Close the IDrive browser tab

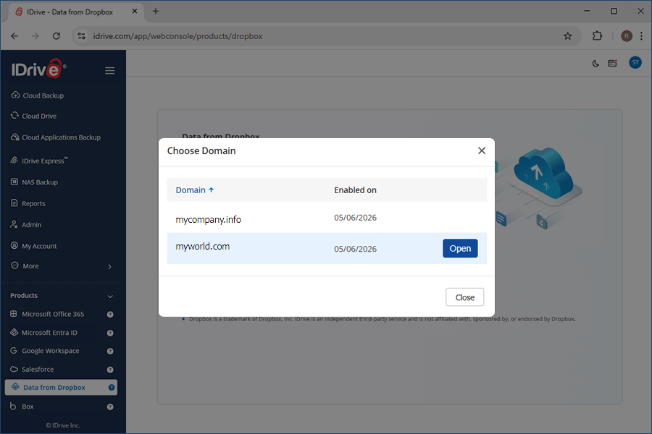tap(135, 12)
